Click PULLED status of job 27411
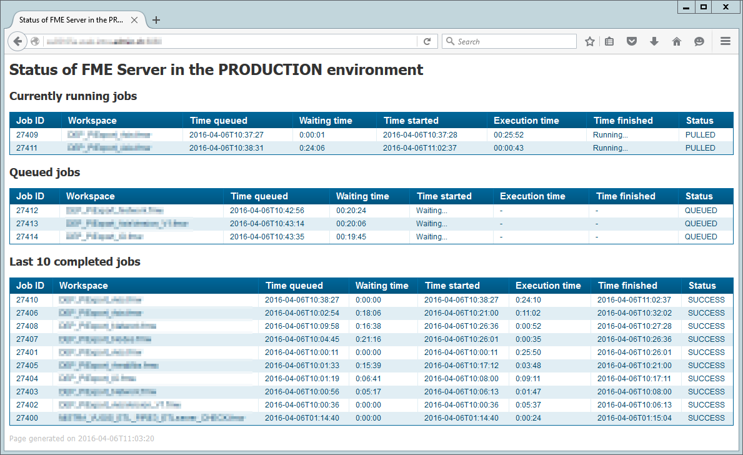The image size is (743, 455). [700, 148]
